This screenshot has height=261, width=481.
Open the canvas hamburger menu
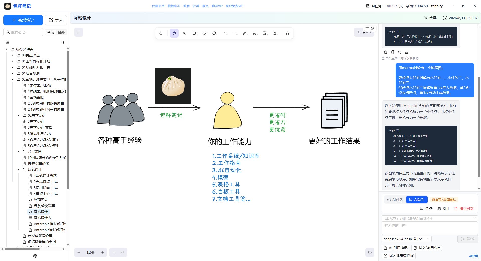click(x=79, y=32)
